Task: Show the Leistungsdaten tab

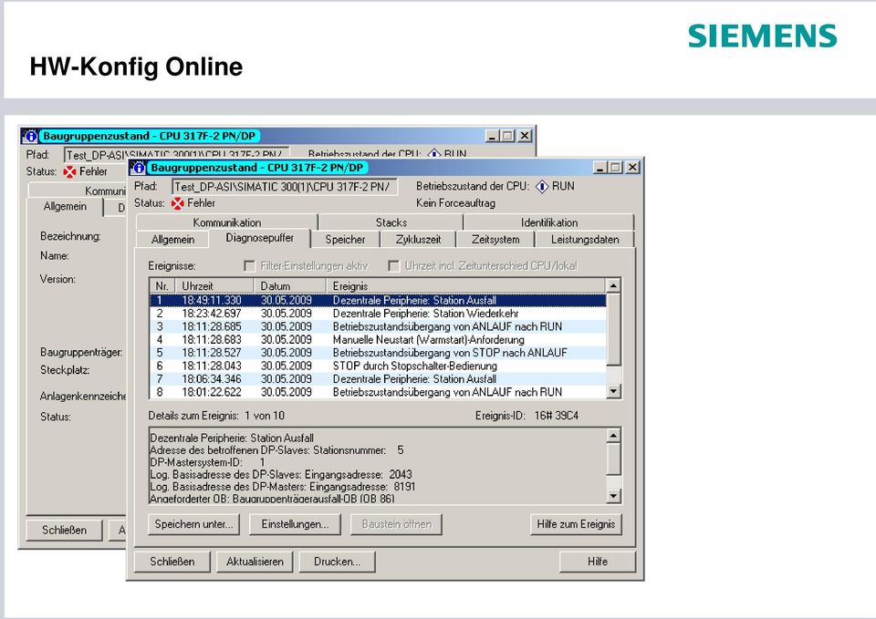Action: coord(585,240)
